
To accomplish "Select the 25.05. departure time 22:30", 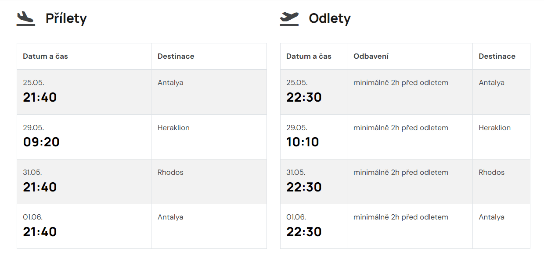I will pyautogui.click(x=304, y=97).
